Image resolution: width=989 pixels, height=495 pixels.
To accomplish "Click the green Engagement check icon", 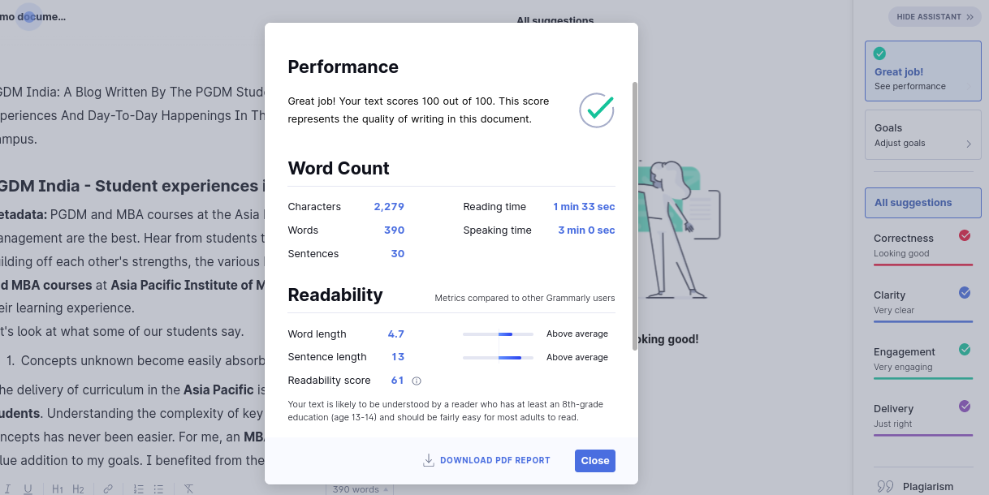I will click(965, 349).
